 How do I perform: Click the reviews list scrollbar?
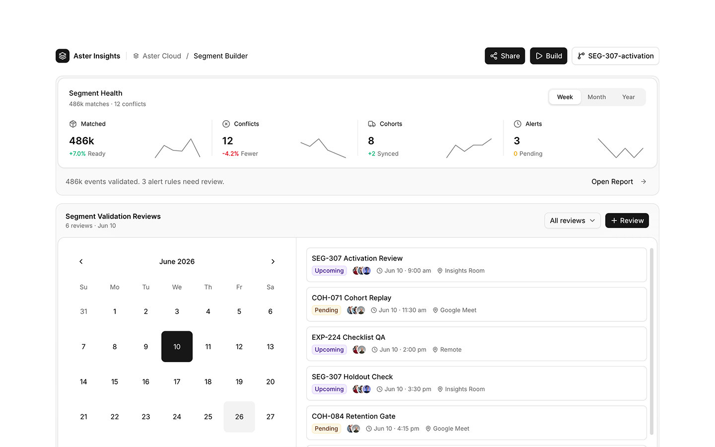click(x=651, y=342)
